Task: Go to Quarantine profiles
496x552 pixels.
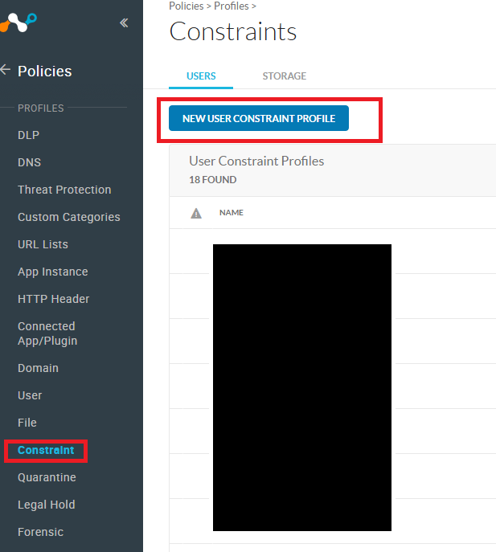Action: pos(47,477)
